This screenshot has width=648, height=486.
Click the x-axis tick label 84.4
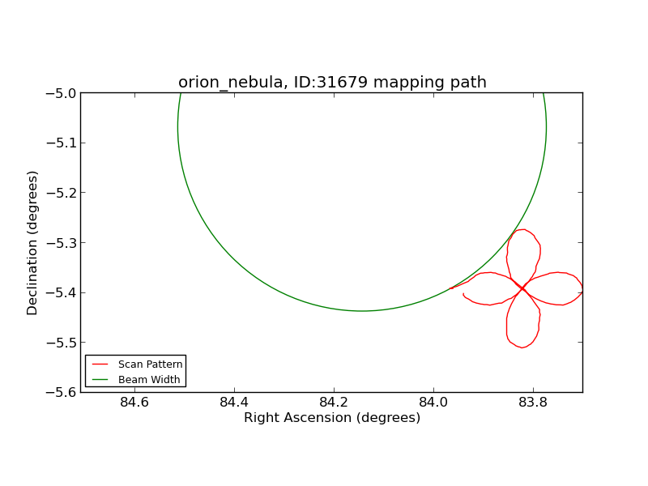pyautogui.click(x=234, y=402)
